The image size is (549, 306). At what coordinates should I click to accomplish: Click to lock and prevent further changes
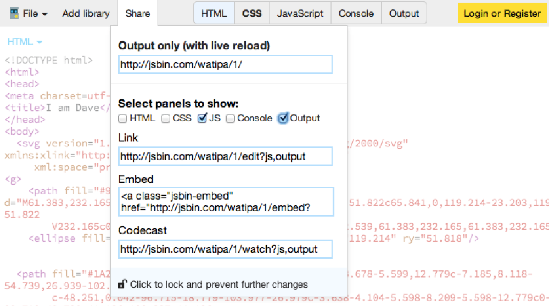tap(219, 284)
